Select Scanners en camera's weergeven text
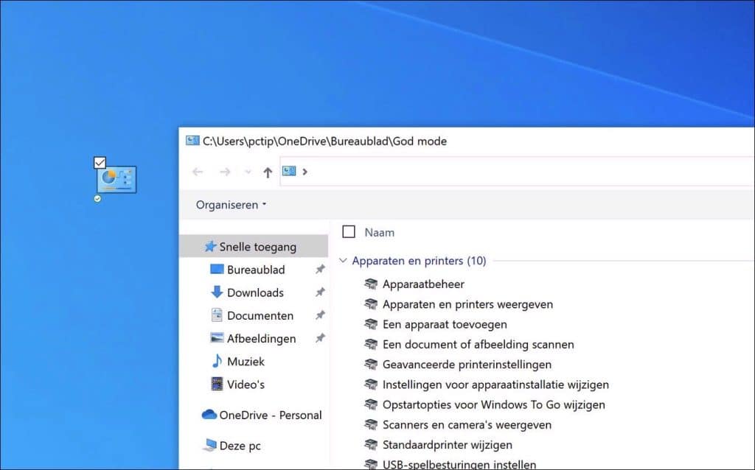Viewport: 755px width, 470px height. point(467,425)
